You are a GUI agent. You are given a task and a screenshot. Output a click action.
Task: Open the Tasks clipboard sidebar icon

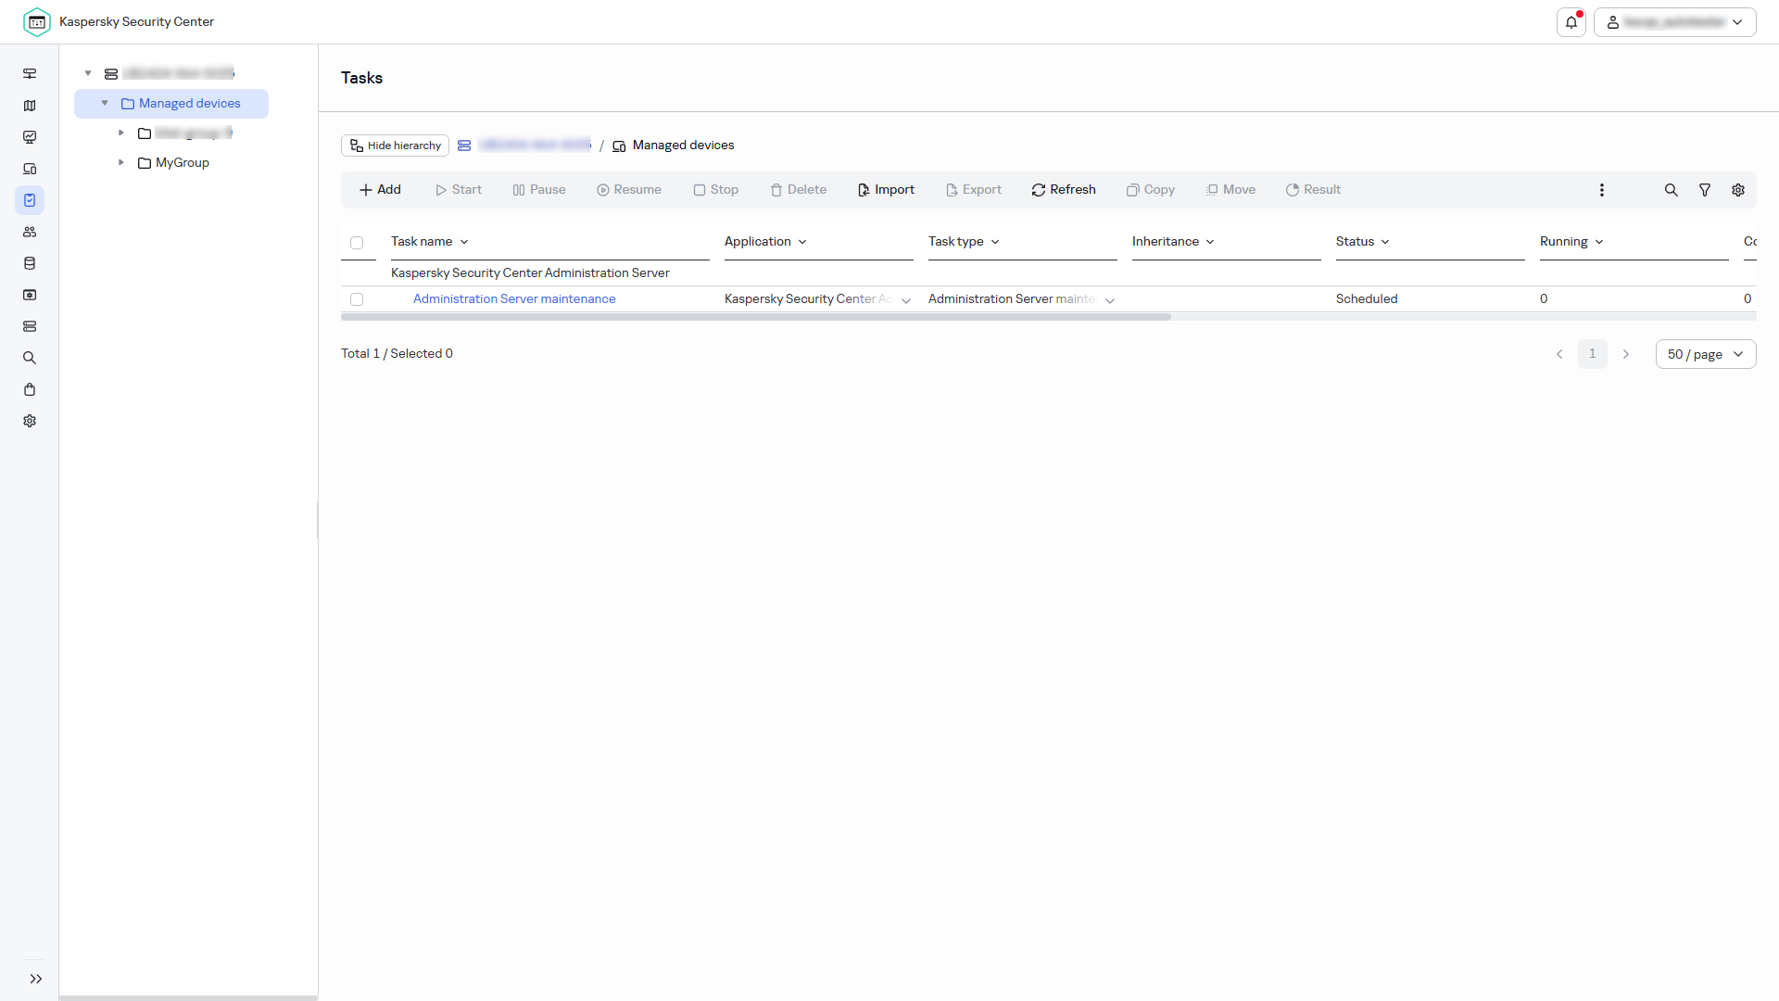(30, 200)
